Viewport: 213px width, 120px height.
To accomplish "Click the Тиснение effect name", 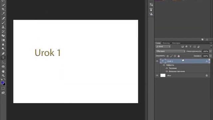I will (x=173, y=68).
